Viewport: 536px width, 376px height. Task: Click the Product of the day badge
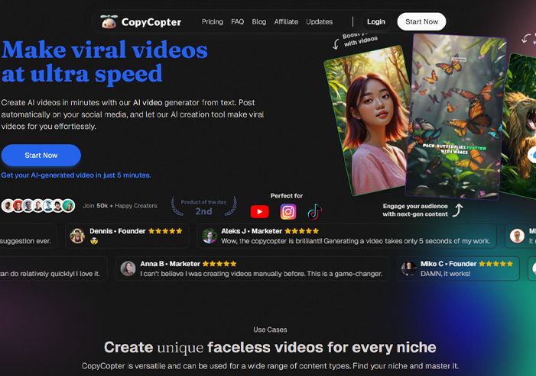(x=203, y=207)
